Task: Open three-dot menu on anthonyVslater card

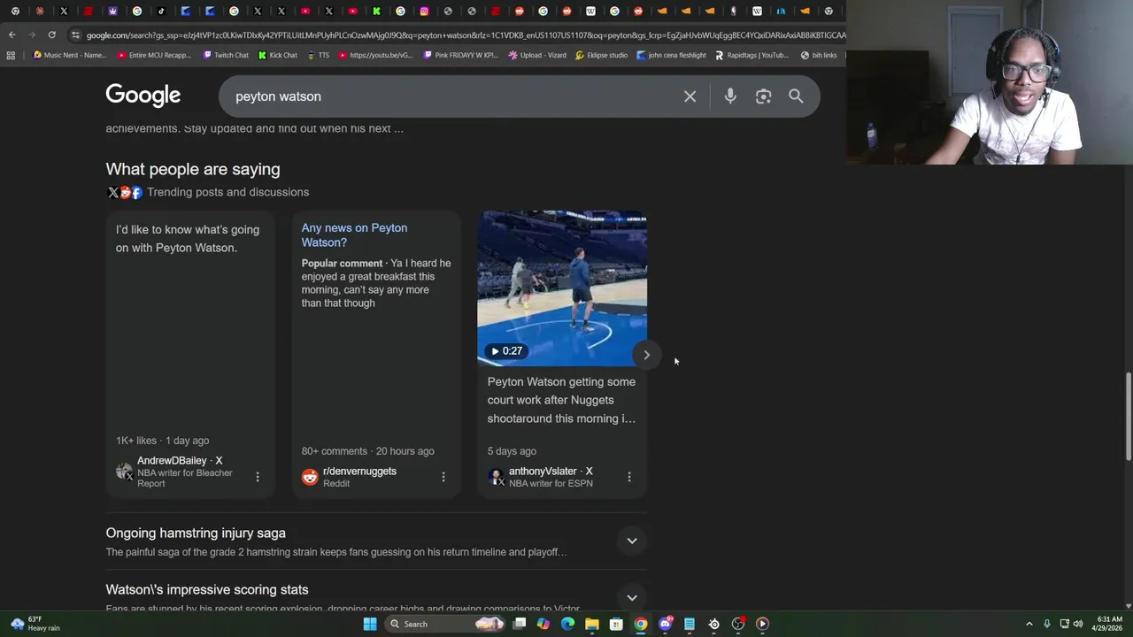Action: pos(629,477)
